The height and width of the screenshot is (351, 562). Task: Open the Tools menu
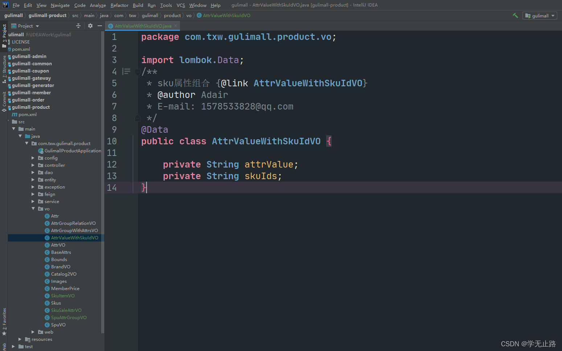pyautogui.click(x=166, y=5)
